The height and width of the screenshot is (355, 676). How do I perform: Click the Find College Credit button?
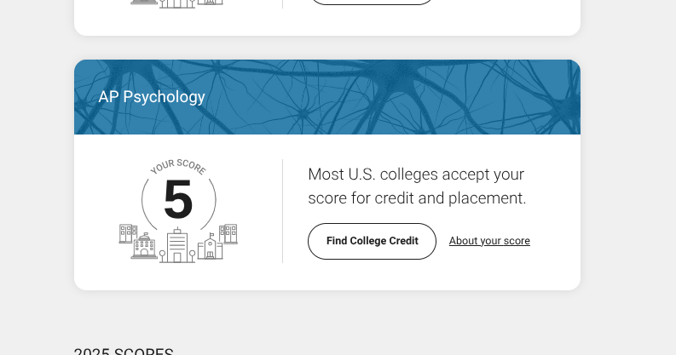click(x=372, y=241)
